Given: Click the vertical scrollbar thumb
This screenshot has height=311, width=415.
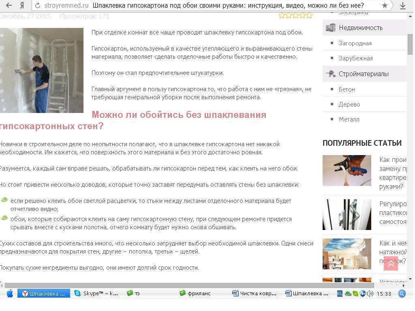Looking at the screenshot, I should coord(410,44).
